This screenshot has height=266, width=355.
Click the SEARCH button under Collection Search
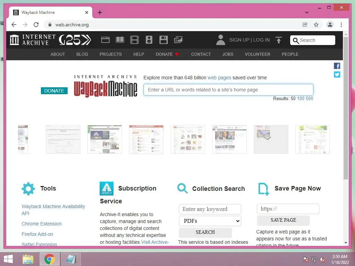205,232
